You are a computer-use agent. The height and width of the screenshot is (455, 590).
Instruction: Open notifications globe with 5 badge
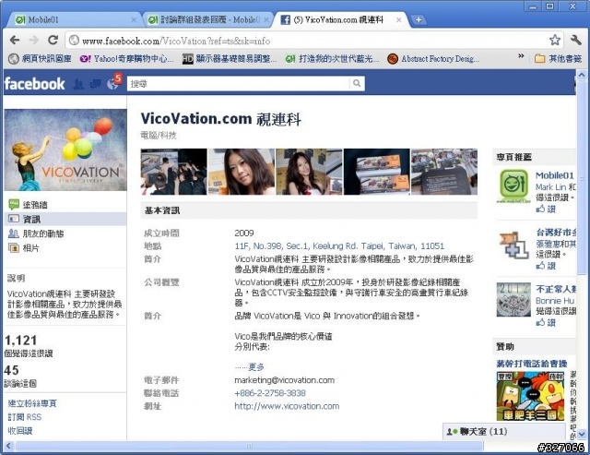pyautogui.click(x=113, y=83)
